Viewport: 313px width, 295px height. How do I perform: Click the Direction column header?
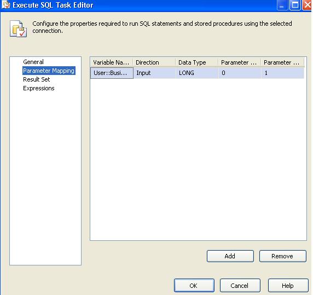tap(154, 62)
